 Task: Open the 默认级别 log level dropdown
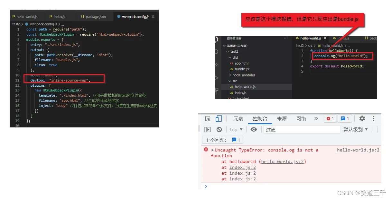(355, 130)
